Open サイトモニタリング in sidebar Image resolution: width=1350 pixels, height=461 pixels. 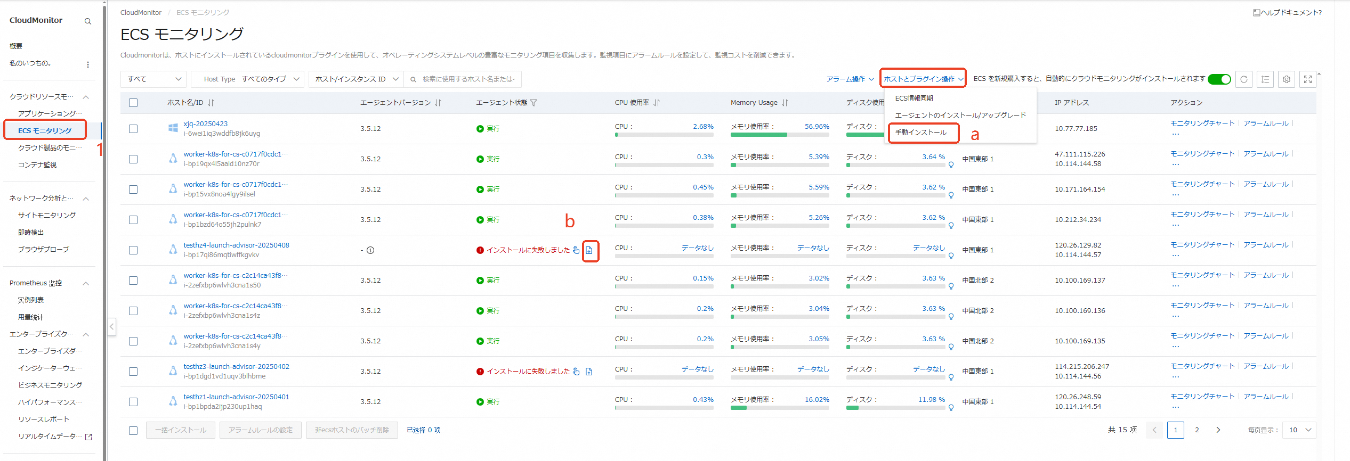[x=47, y=216]
